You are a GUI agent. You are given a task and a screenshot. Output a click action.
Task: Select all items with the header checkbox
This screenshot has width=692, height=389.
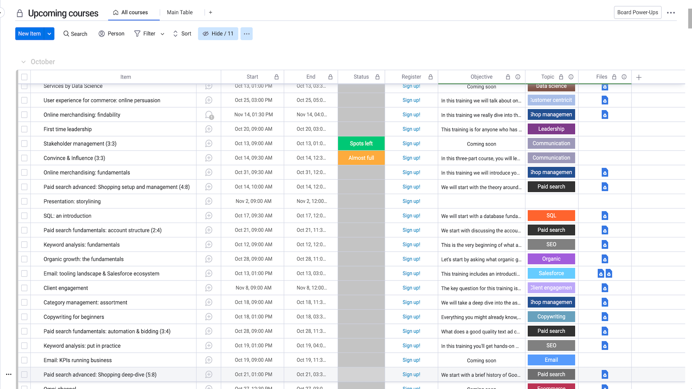(24, 77)
